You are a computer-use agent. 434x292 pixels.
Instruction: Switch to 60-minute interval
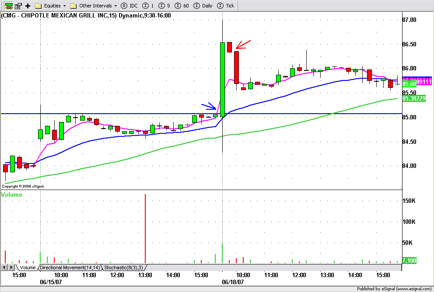coord(182,6)
